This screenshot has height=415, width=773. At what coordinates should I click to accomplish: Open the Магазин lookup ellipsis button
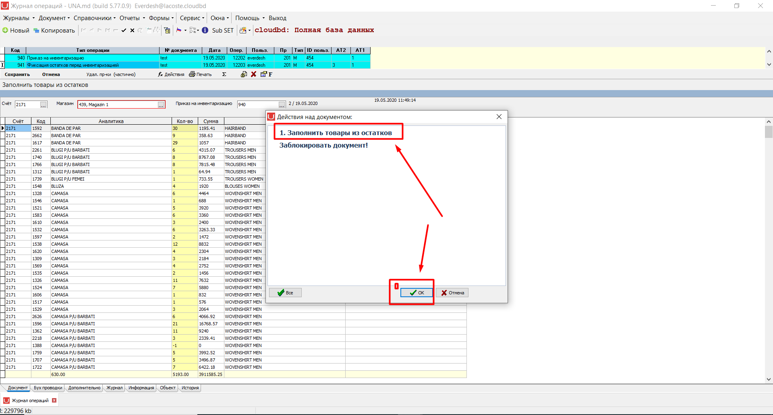(x=161, y=105)
